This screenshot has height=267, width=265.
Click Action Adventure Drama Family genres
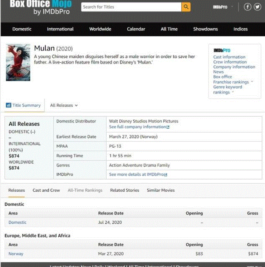[139, 165]
